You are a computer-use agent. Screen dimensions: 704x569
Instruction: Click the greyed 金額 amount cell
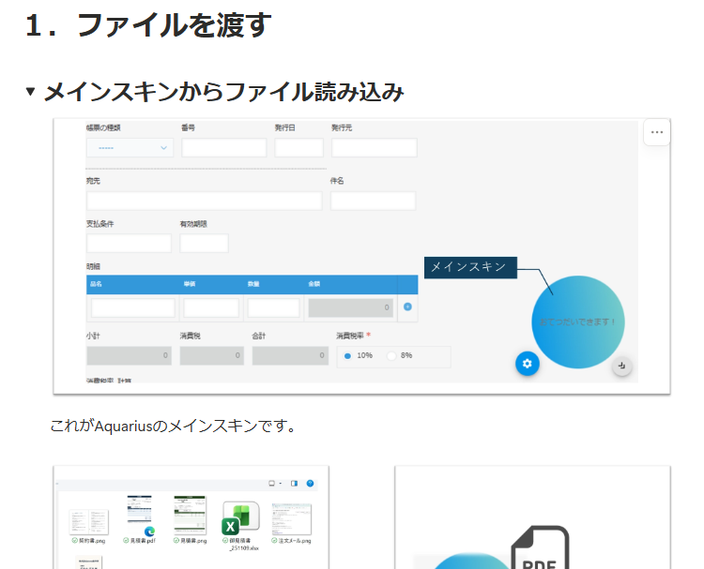(351, 308)
